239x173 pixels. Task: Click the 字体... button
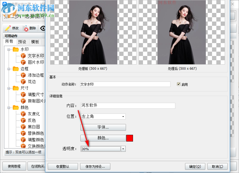pyautogui.click(x=103, y=127)
